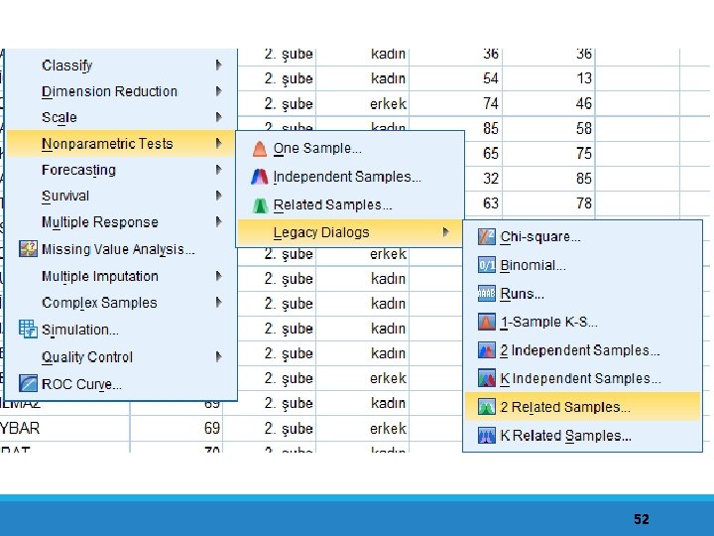Open the Classify menu entry
Viewport: 714px width, 536px height.
pos(121,66)
